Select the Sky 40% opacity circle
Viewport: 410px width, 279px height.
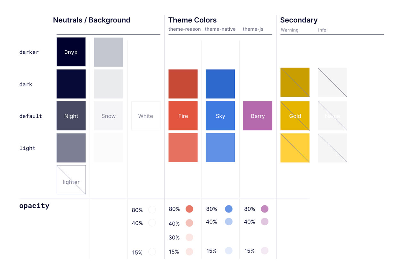229,221
